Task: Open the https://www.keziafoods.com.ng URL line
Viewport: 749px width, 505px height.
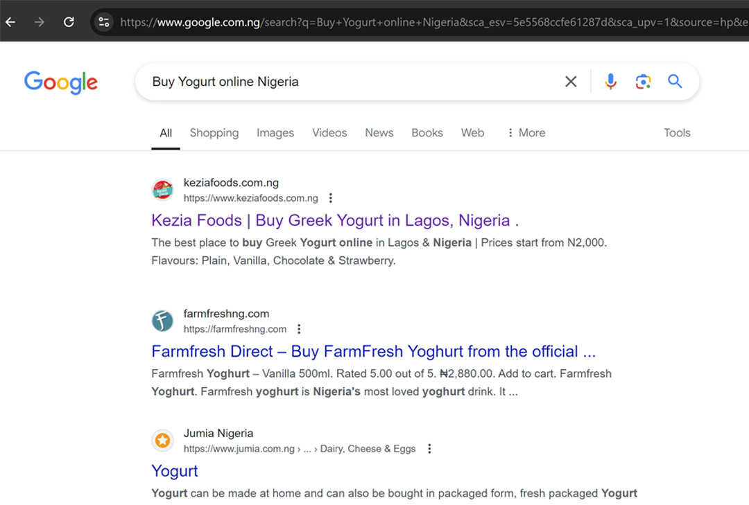Action: tap(251, 198)
